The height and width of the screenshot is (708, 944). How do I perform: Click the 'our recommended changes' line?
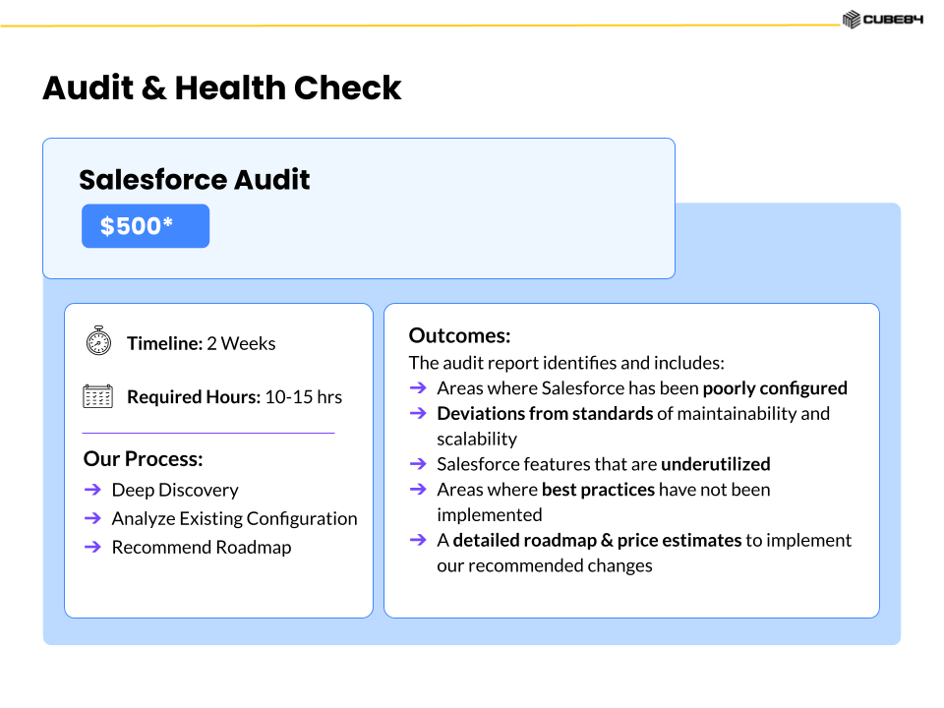(x=545, y=565)
